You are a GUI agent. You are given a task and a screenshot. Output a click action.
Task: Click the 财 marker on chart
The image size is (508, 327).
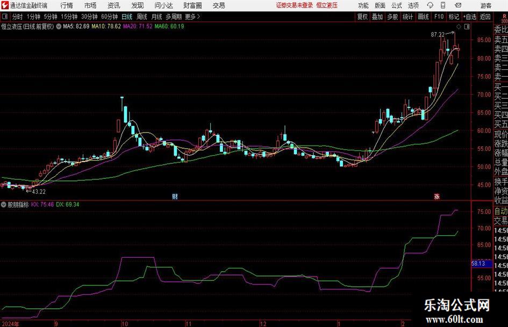tap(175, 196)
